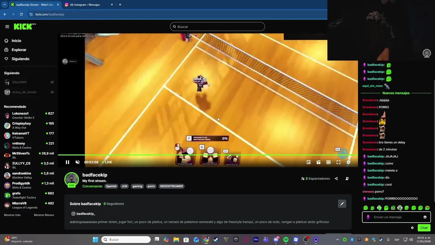The width and height of the screenshot is (435, 245).
Task: Open Discord from taskbar
Action: pyautogui.click(x=276, y=240)
